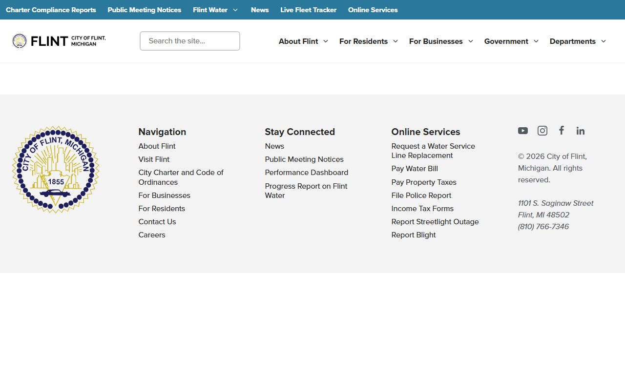Open the Government main menu

pos(506,41)
